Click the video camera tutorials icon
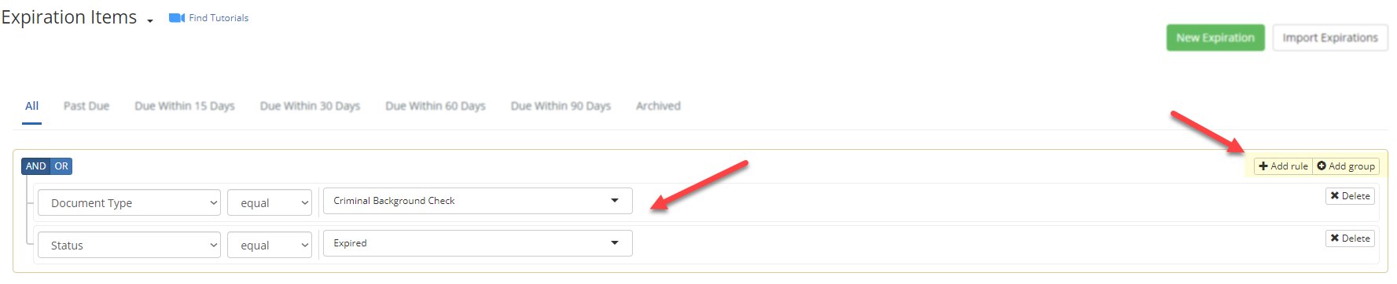The height and width of the screenshot is (284, 1397). point(176,18)
